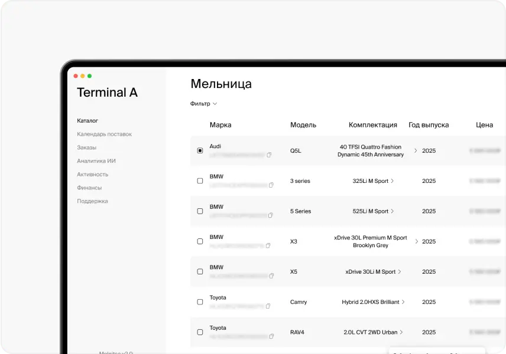Copy the VIN of BMW X5

(x=271, y=276)
